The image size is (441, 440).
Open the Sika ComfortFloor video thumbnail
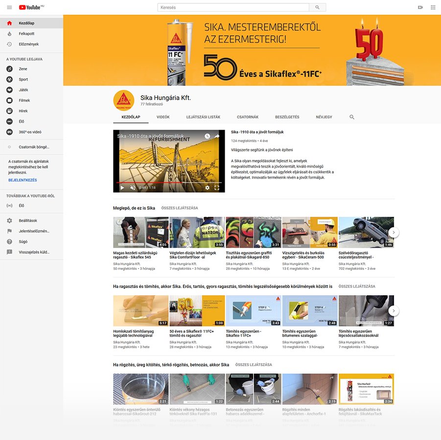(197, 232)
